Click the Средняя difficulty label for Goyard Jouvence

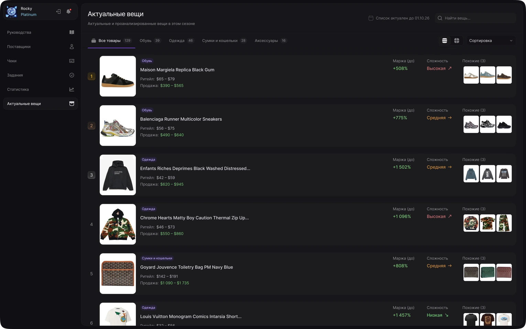point(436,266)
